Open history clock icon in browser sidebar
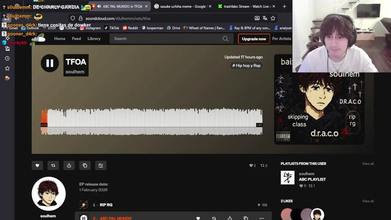This screenshot has width=391, height=220. pyautogui.click(x=7, y=58)
